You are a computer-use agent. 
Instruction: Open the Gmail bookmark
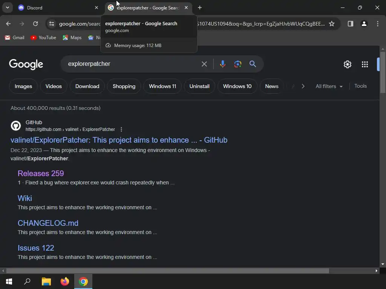pyautogui.click(x=15, y=38)
